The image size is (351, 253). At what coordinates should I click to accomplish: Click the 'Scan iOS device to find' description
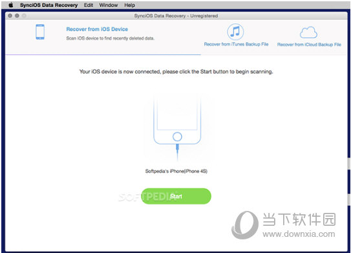[110, 38]
